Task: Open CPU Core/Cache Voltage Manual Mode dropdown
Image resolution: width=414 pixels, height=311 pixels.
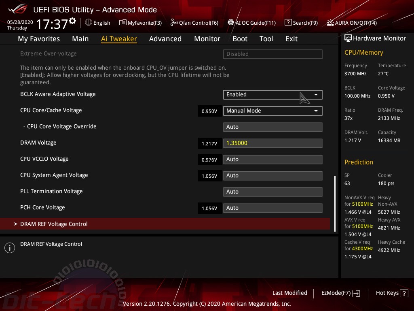Action: [x=273, y=111]
